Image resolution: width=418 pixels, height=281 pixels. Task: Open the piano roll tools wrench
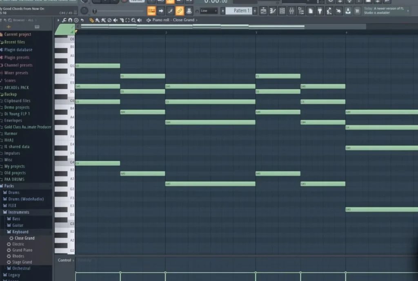[64, 20]
